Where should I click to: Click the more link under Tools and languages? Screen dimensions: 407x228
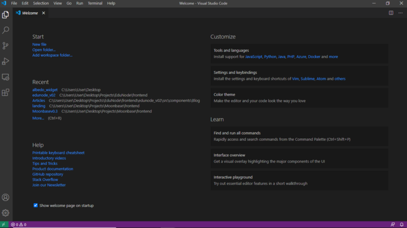(333, 57)
